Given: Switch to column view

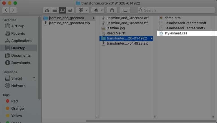Looking at the screenshot, I should (x=62, y=10).
